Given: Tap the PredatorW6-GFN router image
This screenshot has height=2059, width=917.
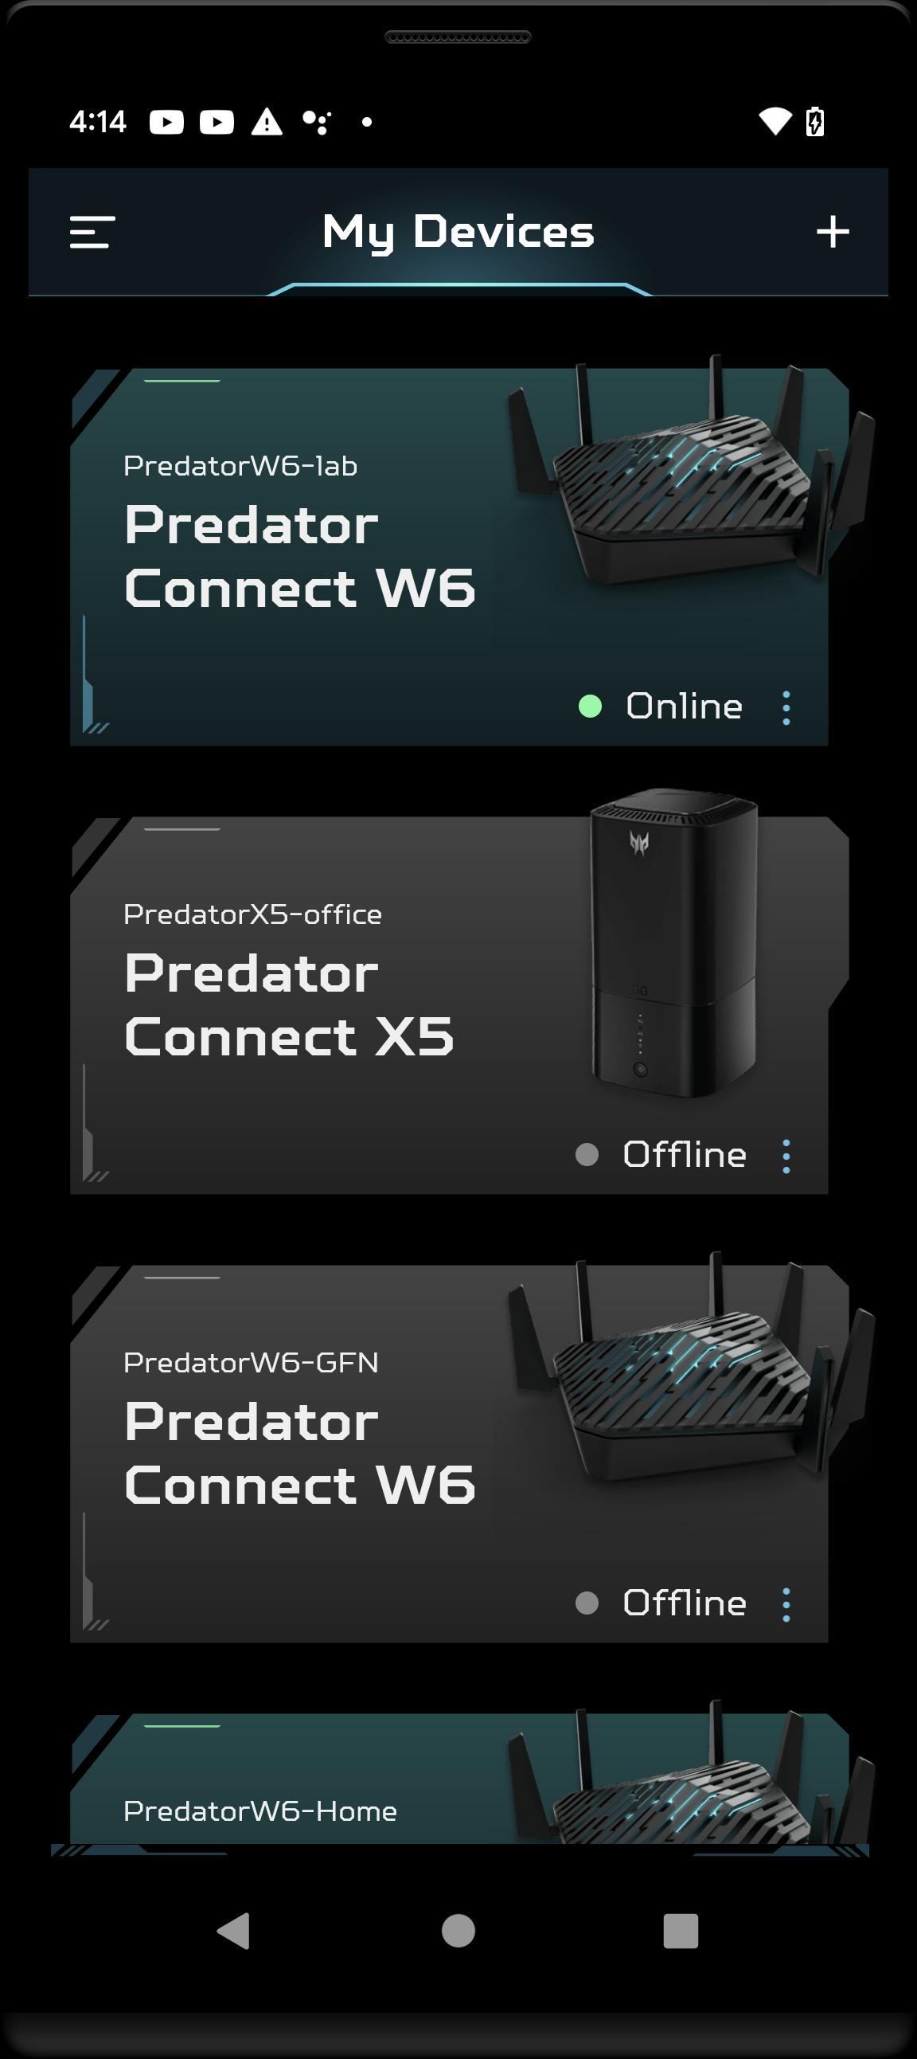Looking at the screenshot, I should point(692,1368).
